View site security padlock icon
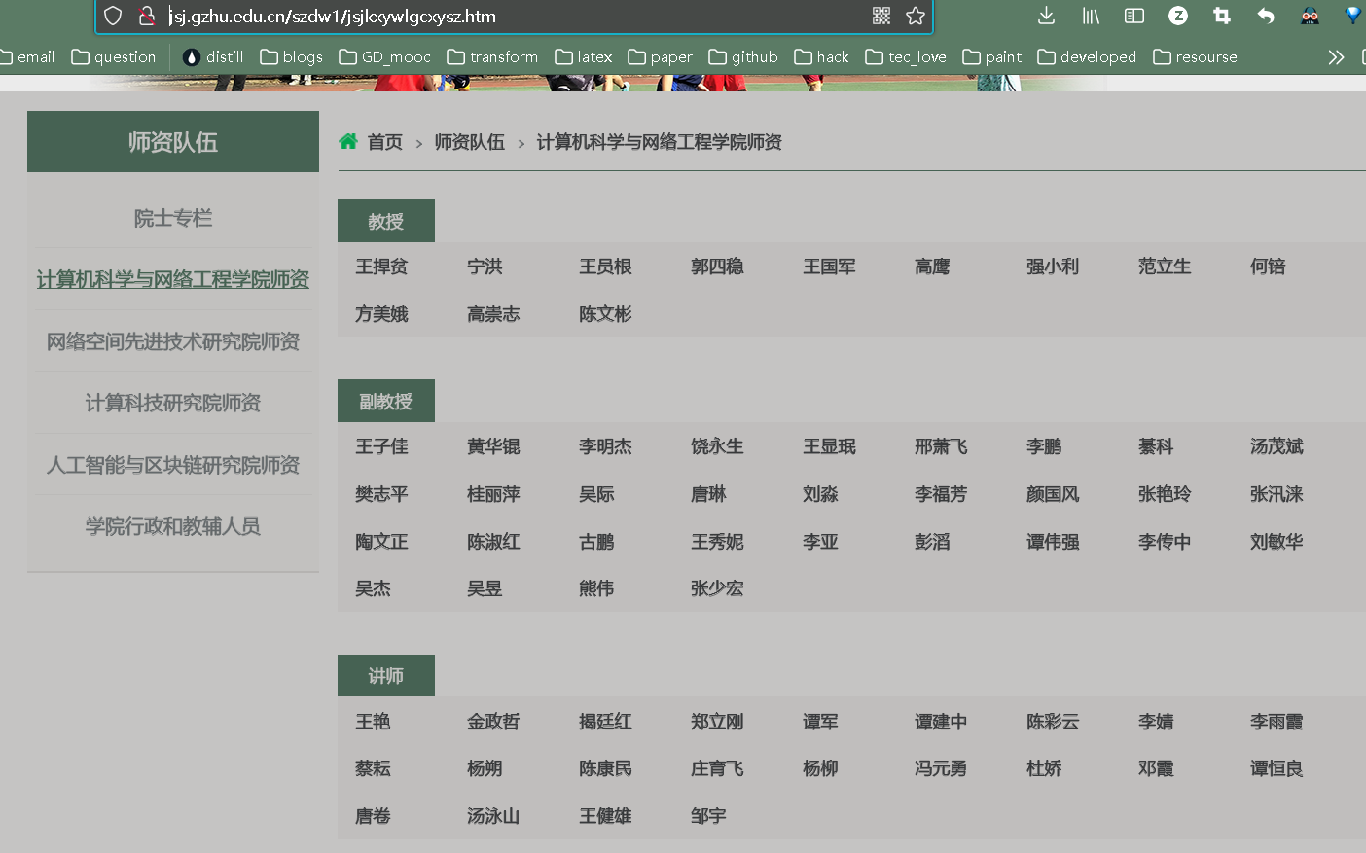 [148, 16]
